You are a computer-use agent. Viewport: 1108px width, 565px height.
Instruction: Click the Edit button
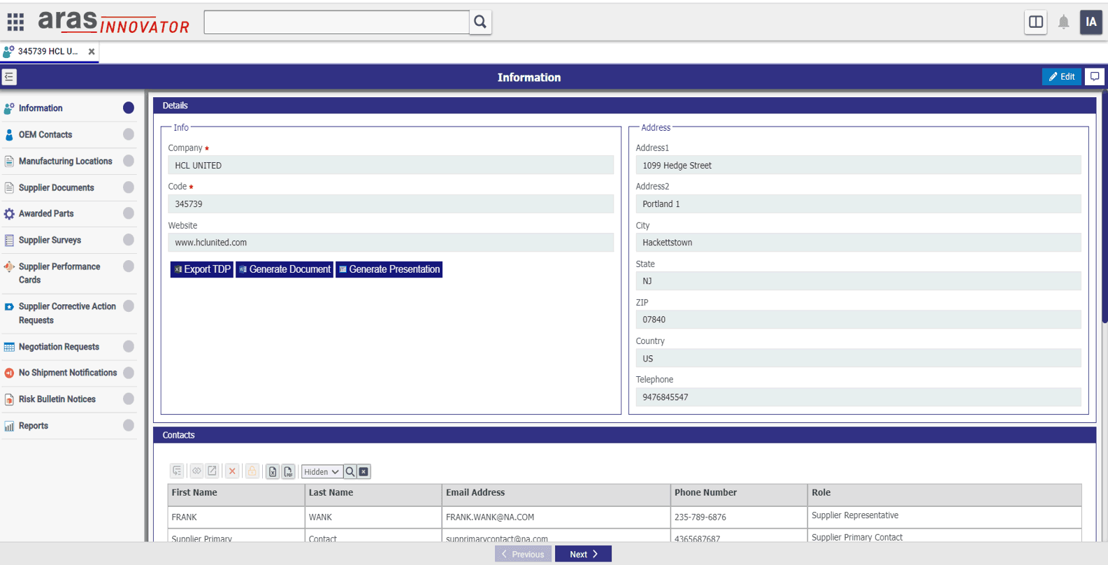tap(1062, 77)
